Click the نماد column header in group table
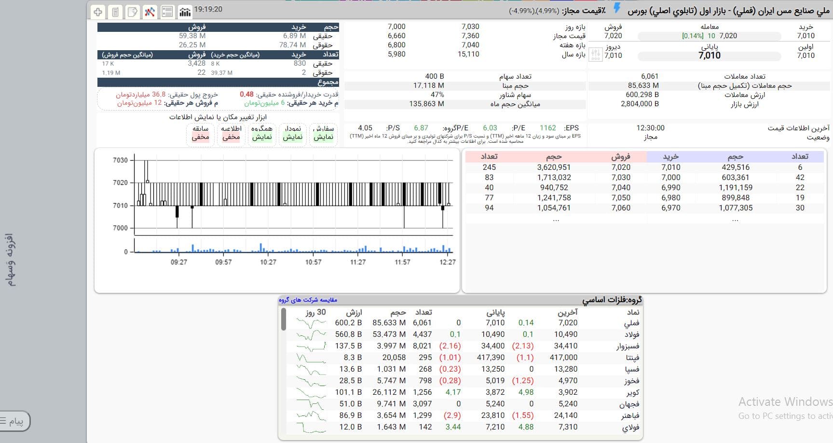This screenshot has height=443, width=833. (x=633, y=312)
